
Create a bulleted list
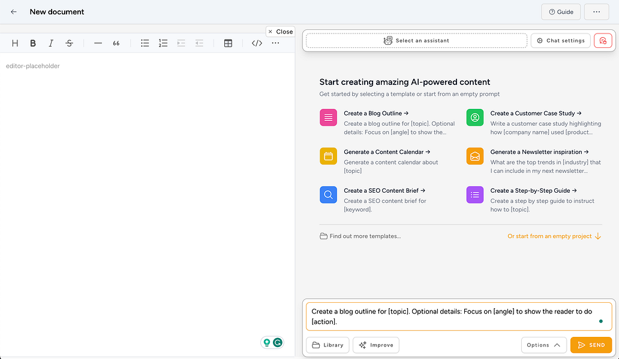(145, 43)
